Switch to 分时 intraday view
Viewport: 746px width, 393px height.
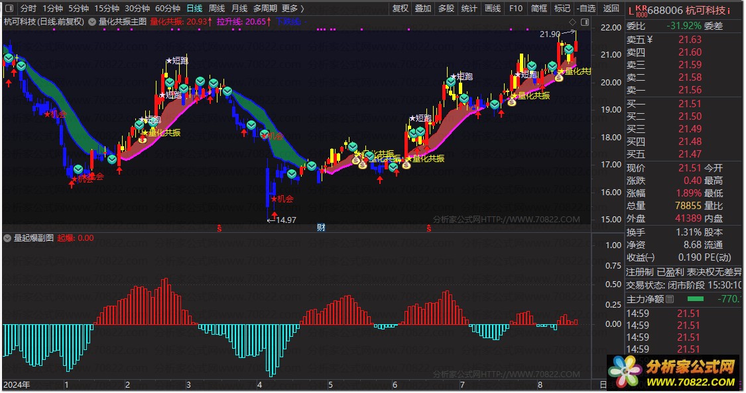29,8
